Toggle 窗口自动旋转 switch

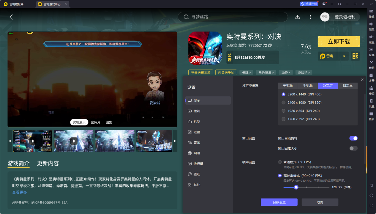click(353, 138)
